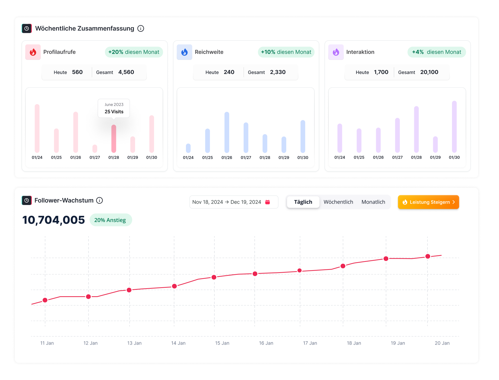Open calendar icon in date range field

(x=268, y=202)
